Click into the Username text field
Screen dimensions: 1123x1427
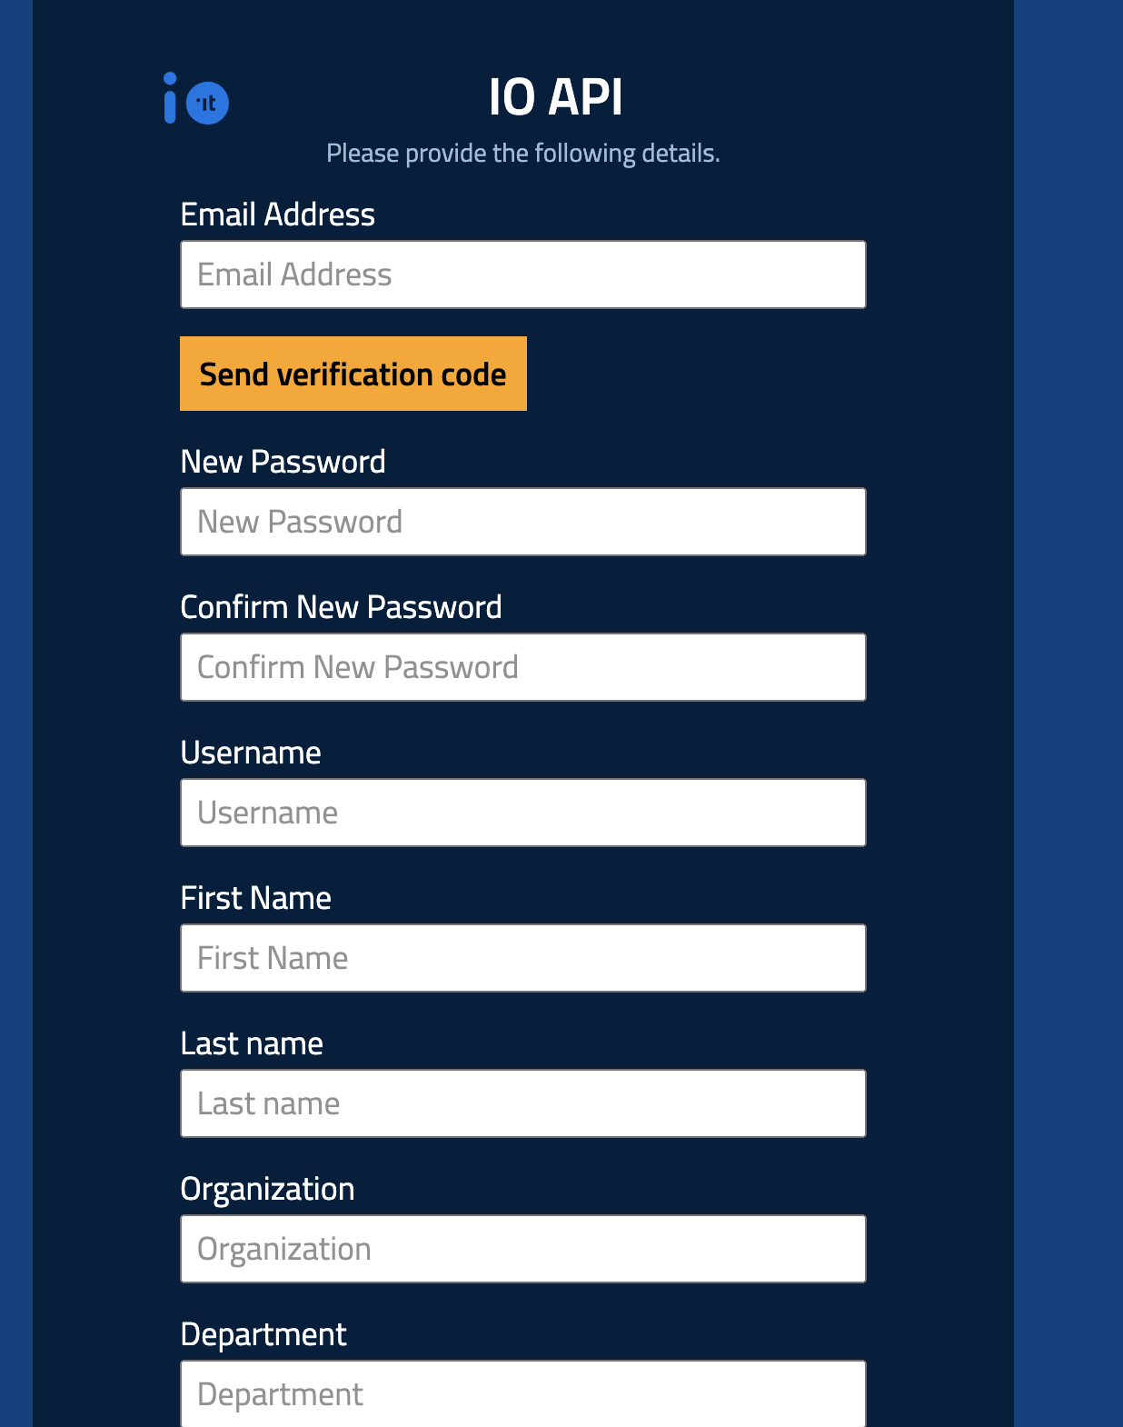pyautogui.click(x=522, y=813)
